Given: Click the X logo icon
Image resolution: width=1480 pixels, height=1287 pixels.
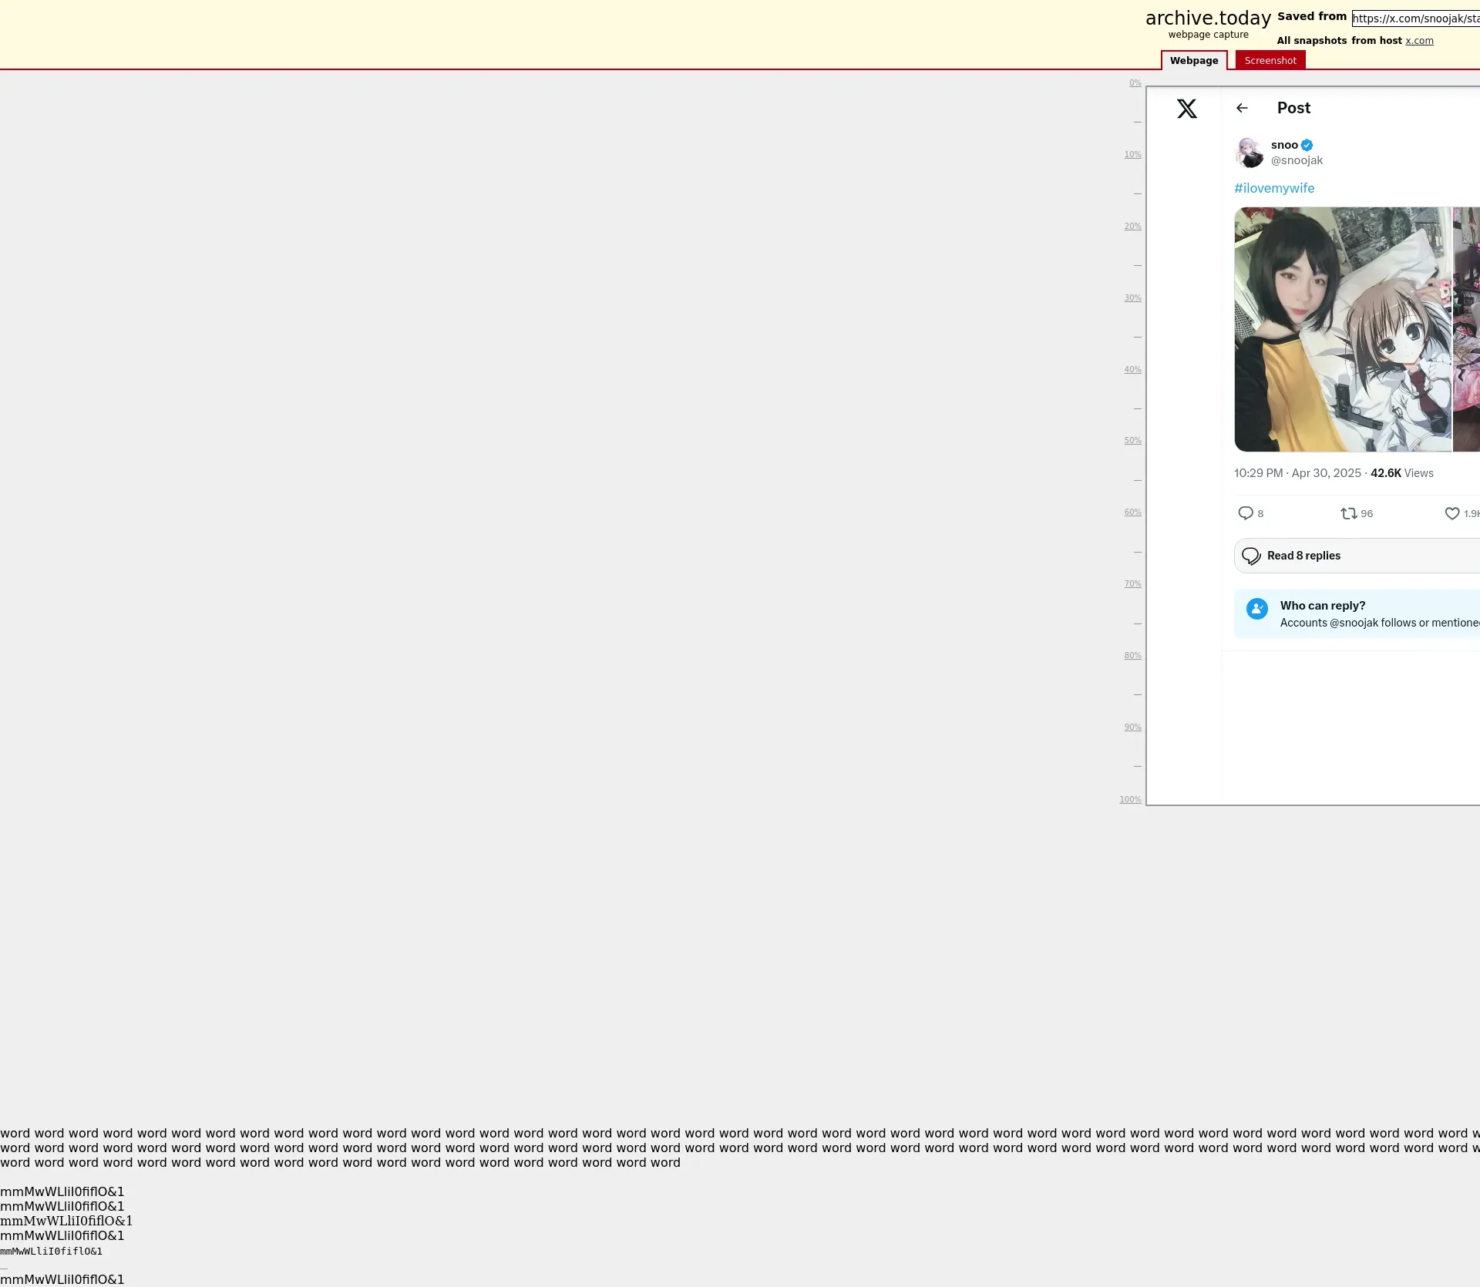Looking at the screenshot, I should tap(1186, 109).
